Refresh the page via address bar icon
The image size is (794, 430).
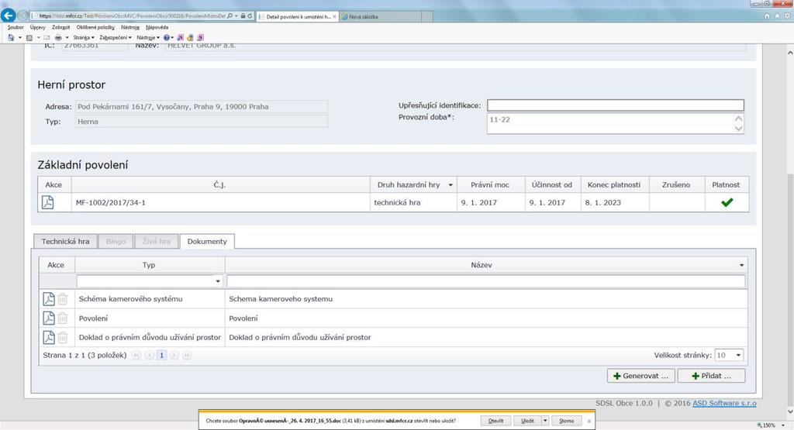pyautogui.click(x=250, y=16)
